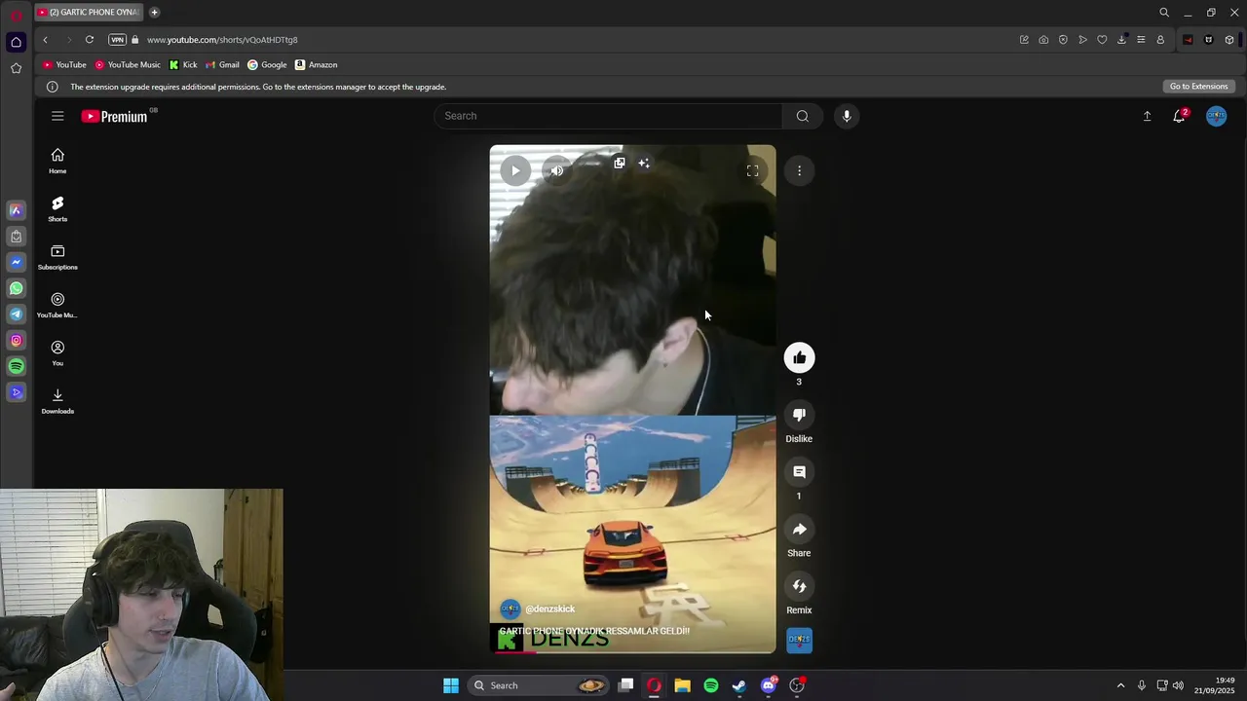Image resolution: width=1247 pixels, height=701 pixels.
Task: Mute the Short with the volume icon
Action: click(556, 170)
